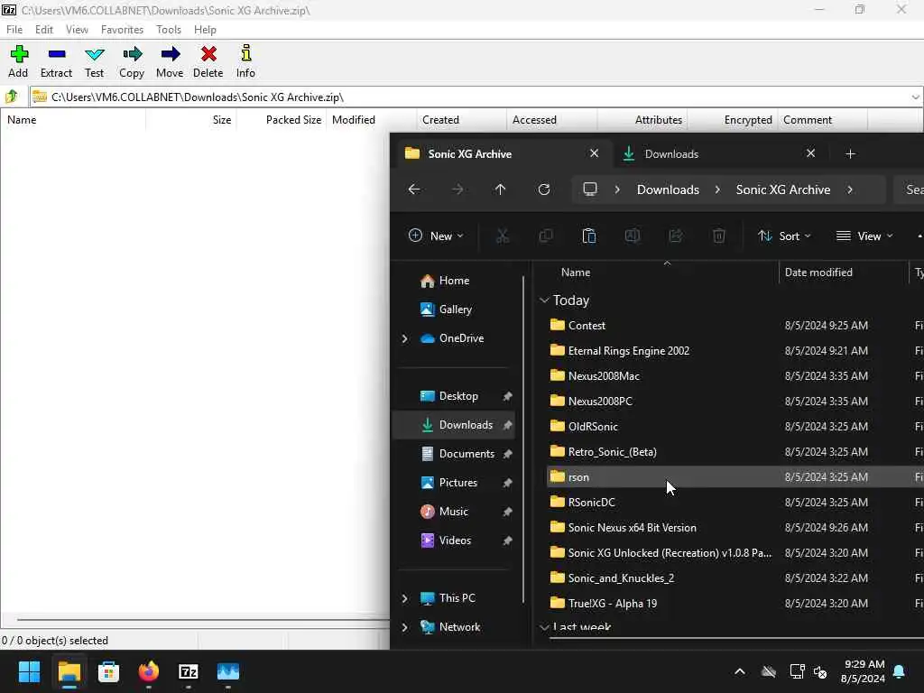The image size is (924, 693).
Task: Open the Sort dropdown in Explorer
Action: coord(784,236)
